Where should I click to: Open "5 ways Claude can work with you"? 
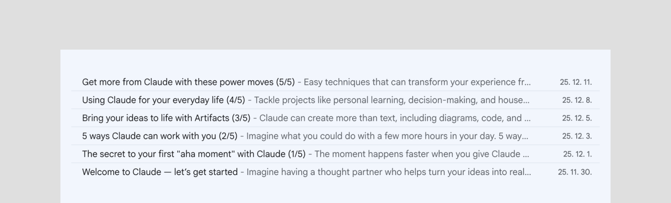(160, 136)
